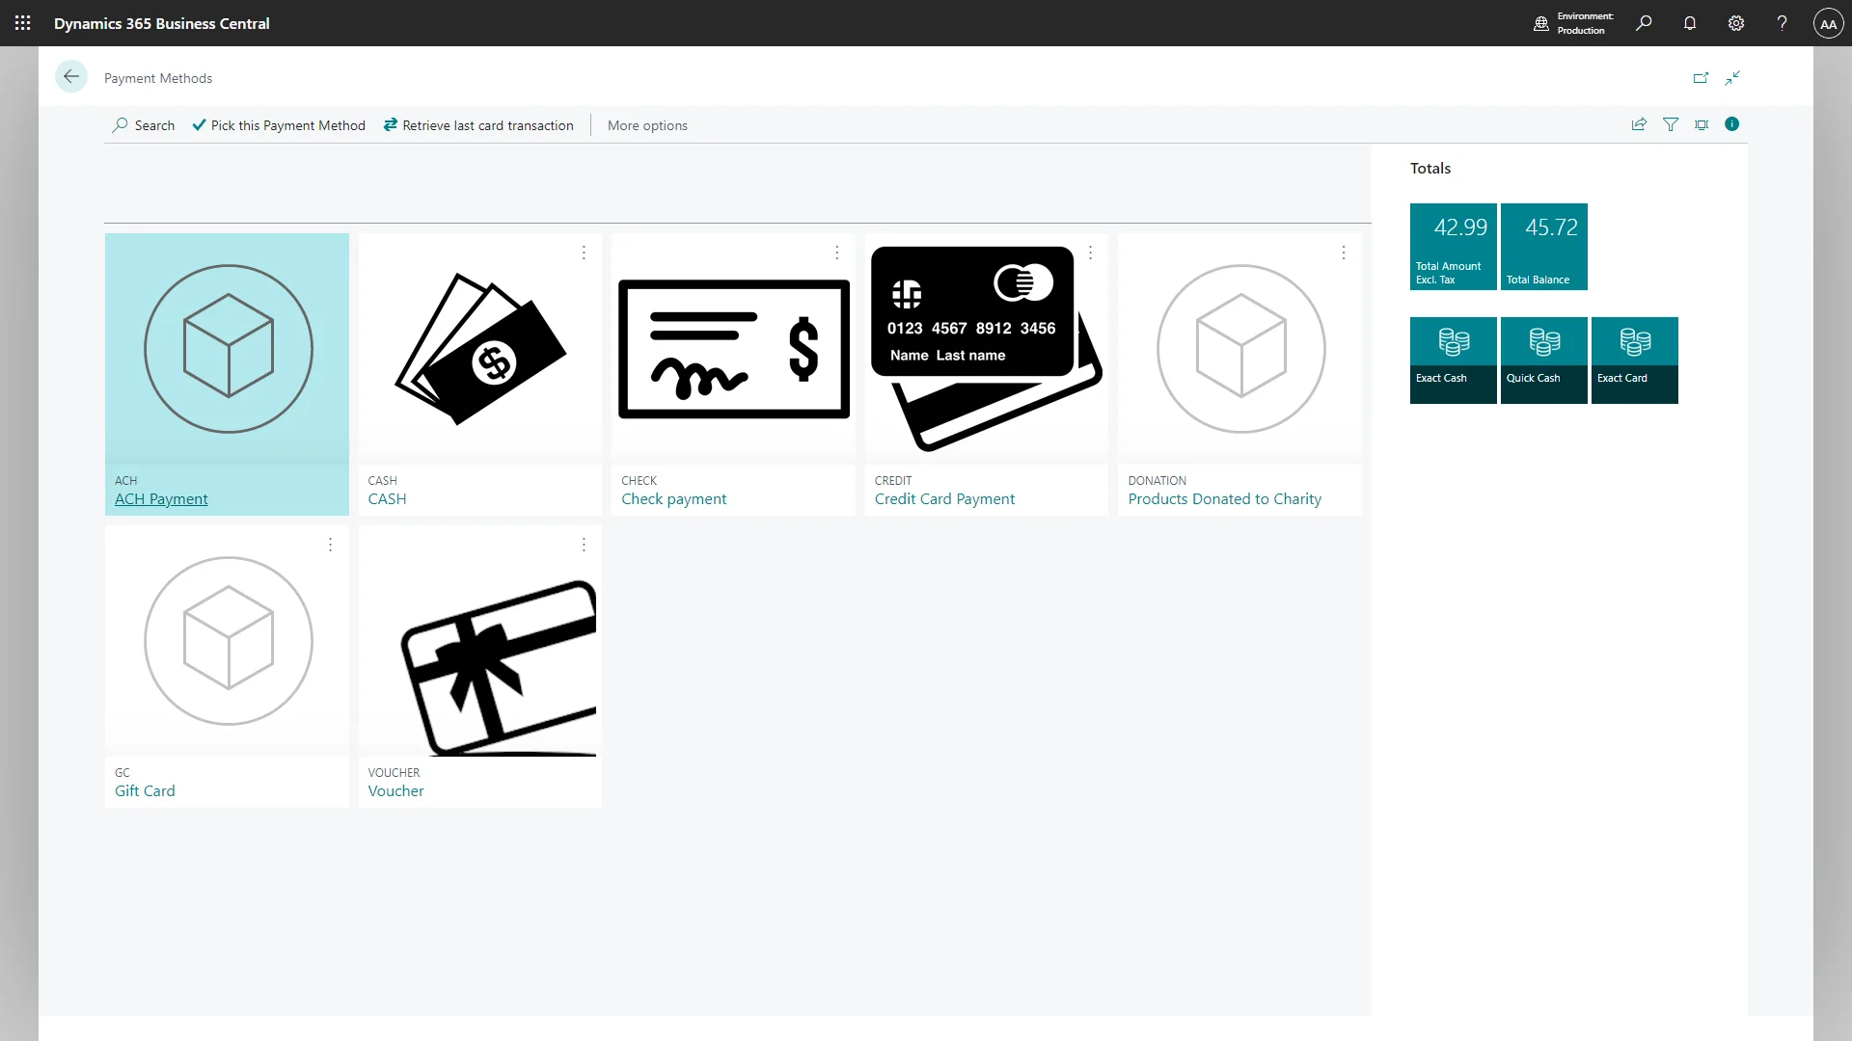
Task: Open the notifications bell
Action: (1690, 23)
